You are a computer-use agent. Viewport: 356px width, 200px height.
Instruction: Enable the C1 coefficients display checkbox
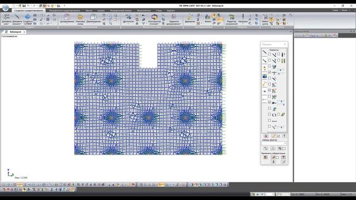pos(269,114)
